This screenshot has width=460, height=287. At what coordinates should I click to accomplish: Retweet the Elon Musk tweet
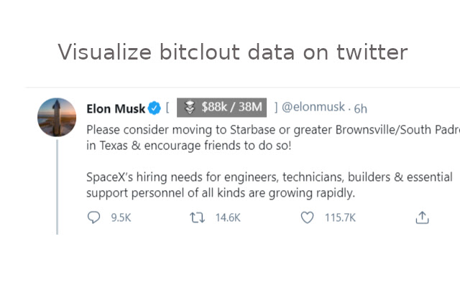coord(195,217)
